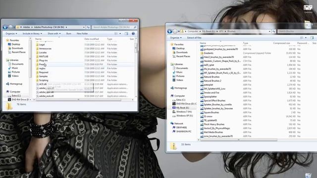Screen dimensions: 317x178
Task: Click Extract all files in Brushes window
Action: (194, 38)
